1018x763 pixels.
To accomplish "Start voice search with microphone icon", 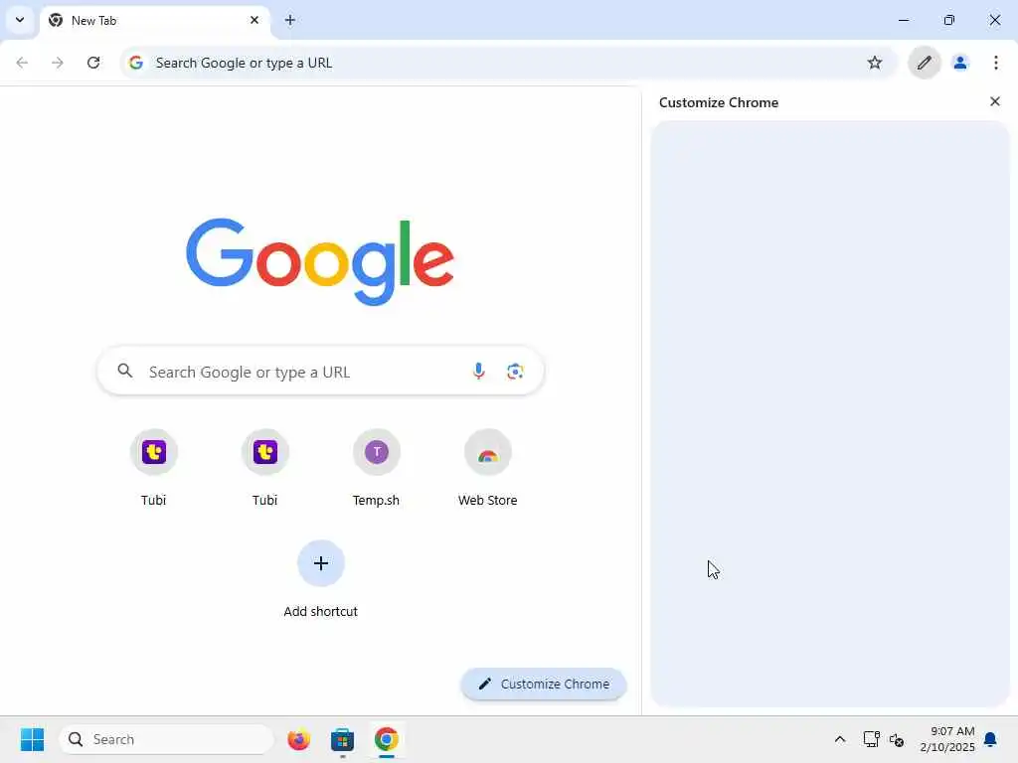I will (x=478, y=372).
